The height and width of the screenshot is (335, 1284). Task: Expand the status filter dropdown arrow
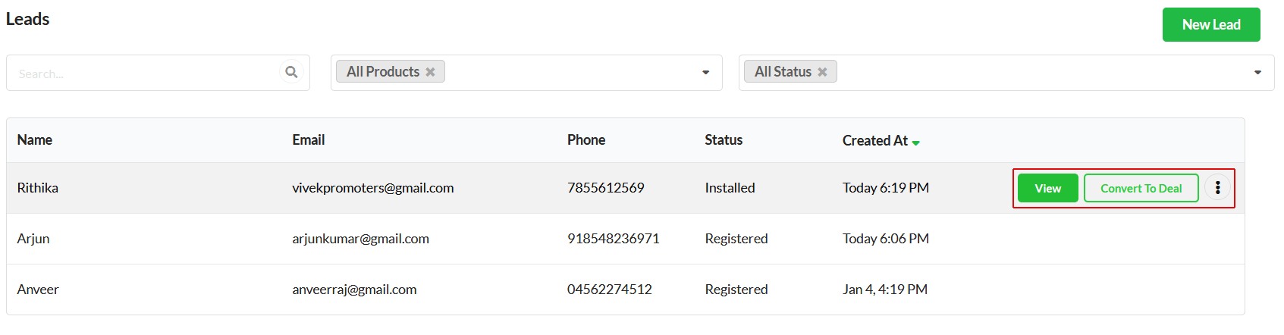(x=1257, y=73)
